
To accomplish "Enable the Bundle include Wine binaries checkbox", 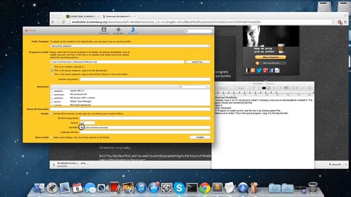I will pyautogui.click(x=51, y=114).
